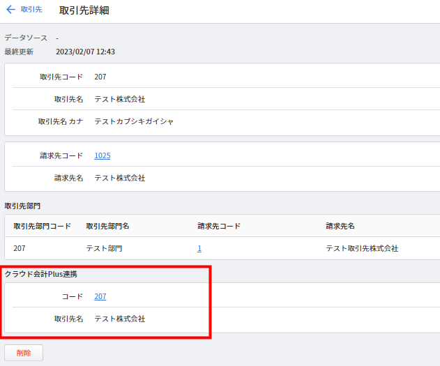Open department billing code link 1
Screen dimensions: 440x366
(199, 248)
